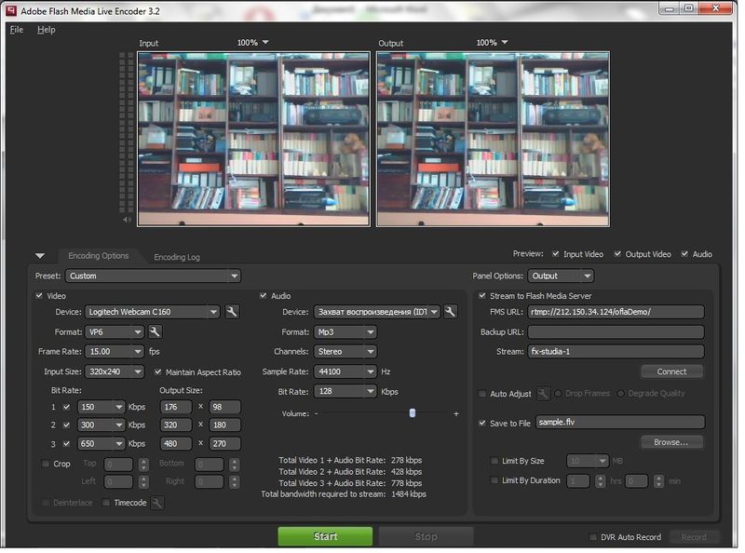Screen dimensions: 745x553
Task: Click the Connect button
Action: pos(671,371)
